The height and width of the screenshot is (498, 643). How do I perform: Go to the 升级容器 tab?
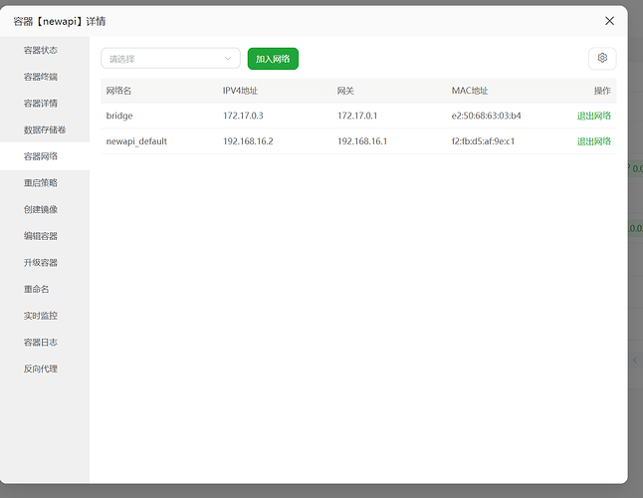(x=45, y=263)
